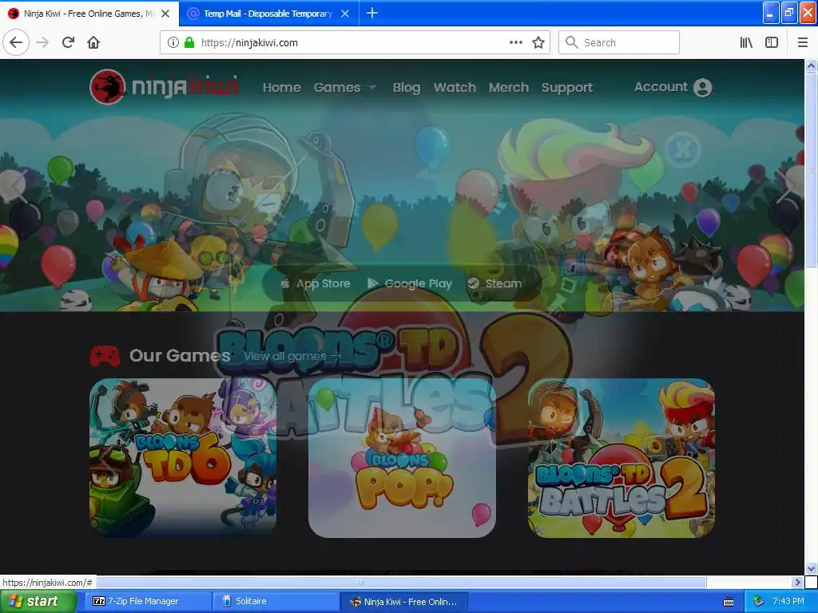Bookmark this page with star icon

coord(538,42)
